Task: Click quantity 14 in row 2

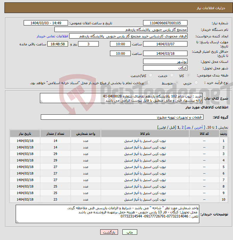Action: tap(55, 147)
